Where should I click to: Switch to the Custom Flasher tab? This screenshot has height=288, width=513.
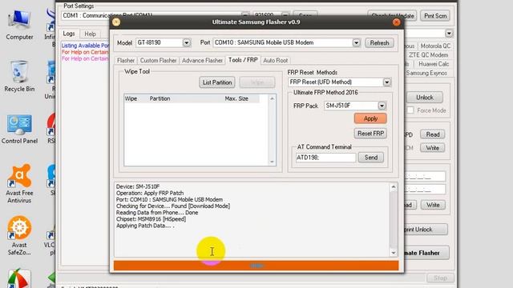pos(158,61)
